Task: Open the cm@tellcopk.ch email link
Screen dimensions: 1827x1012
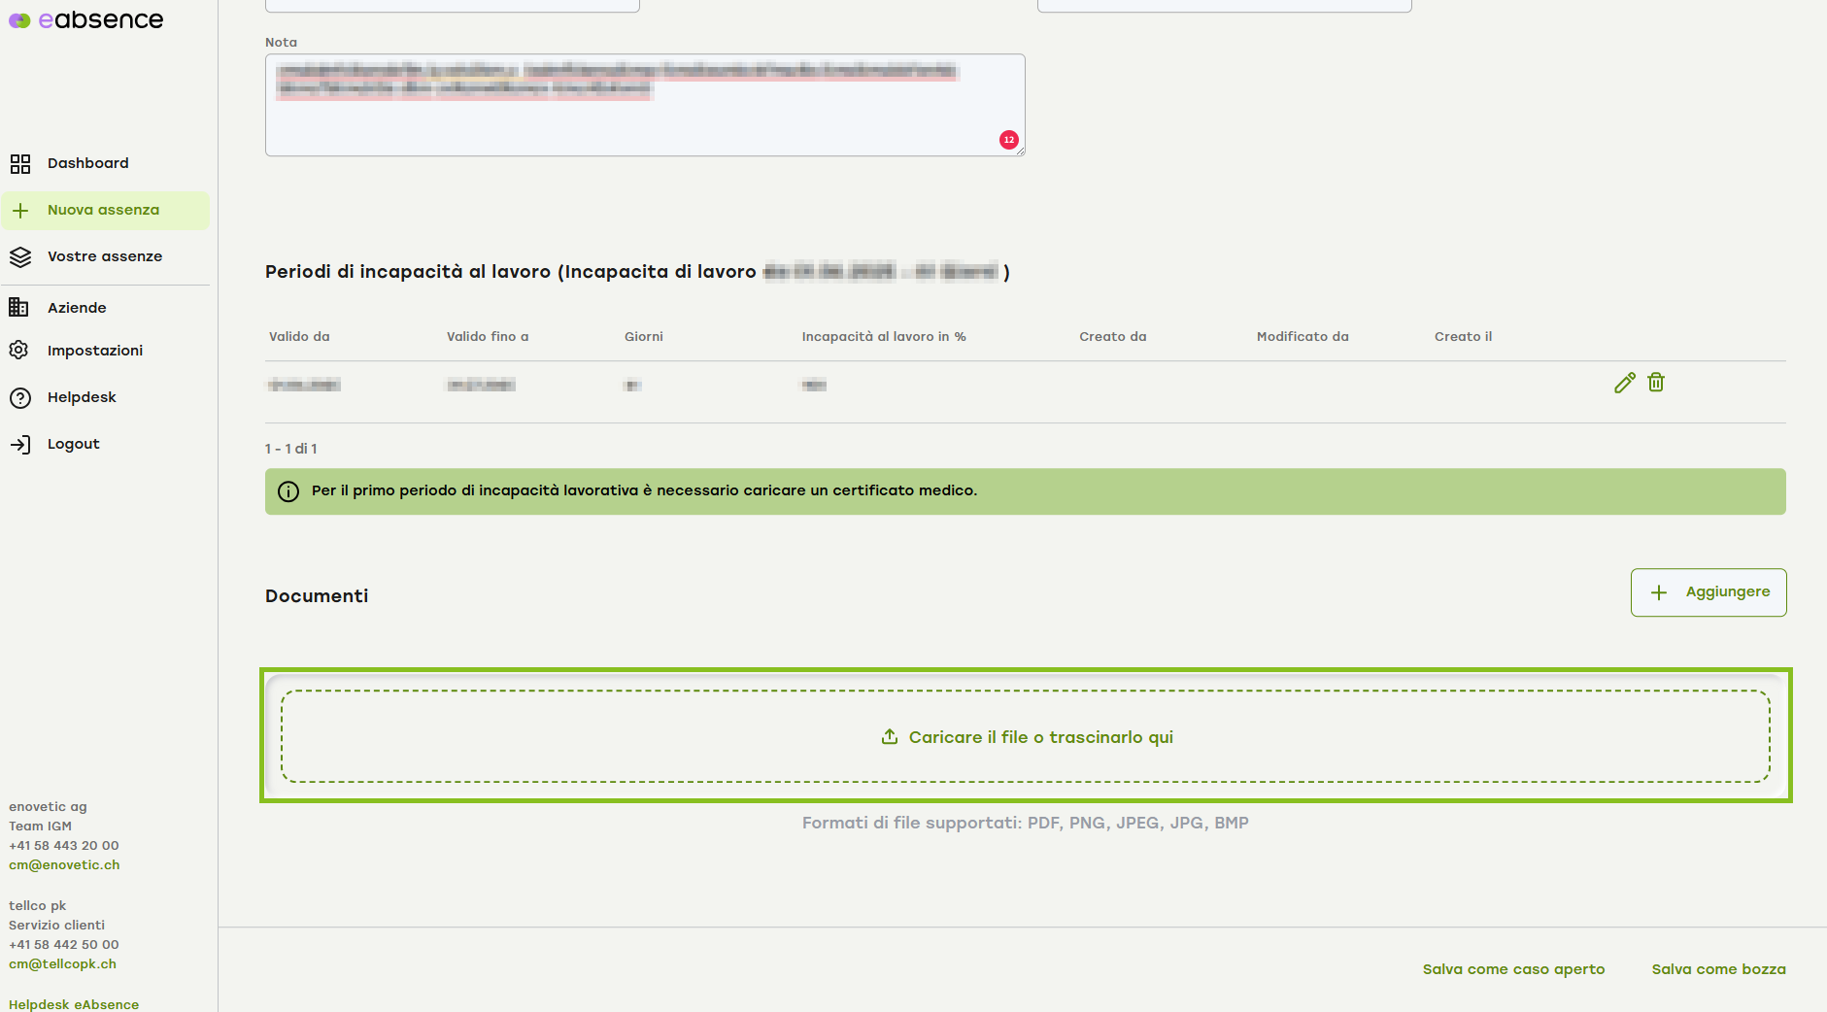Action: pyautogui.click(x=62, y=964)
